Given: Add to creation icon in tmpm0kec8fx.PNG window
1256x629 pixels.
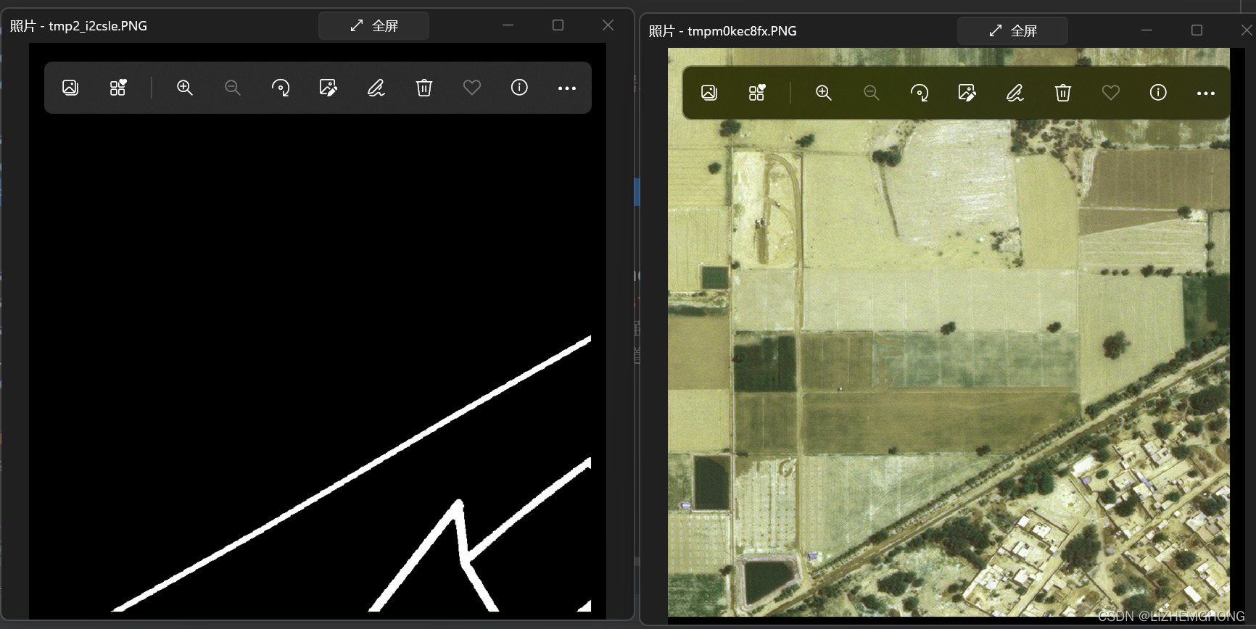Looking at the screenshot, I should tap(757, 93).
